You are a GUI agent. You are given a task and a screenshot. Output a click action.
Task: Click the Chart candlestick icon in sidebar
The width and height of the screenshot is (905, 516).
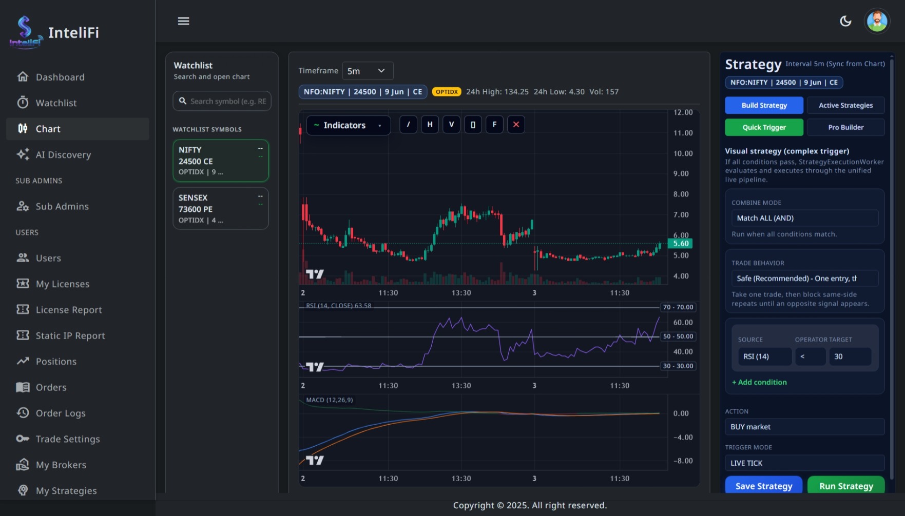23,129
